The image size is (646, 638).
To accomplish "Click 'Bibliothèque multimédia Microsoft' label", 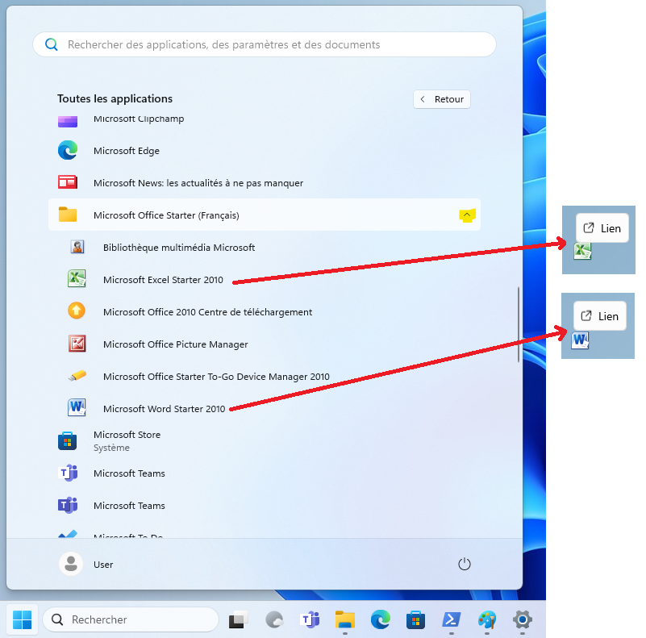I will (x=179, y=248).
